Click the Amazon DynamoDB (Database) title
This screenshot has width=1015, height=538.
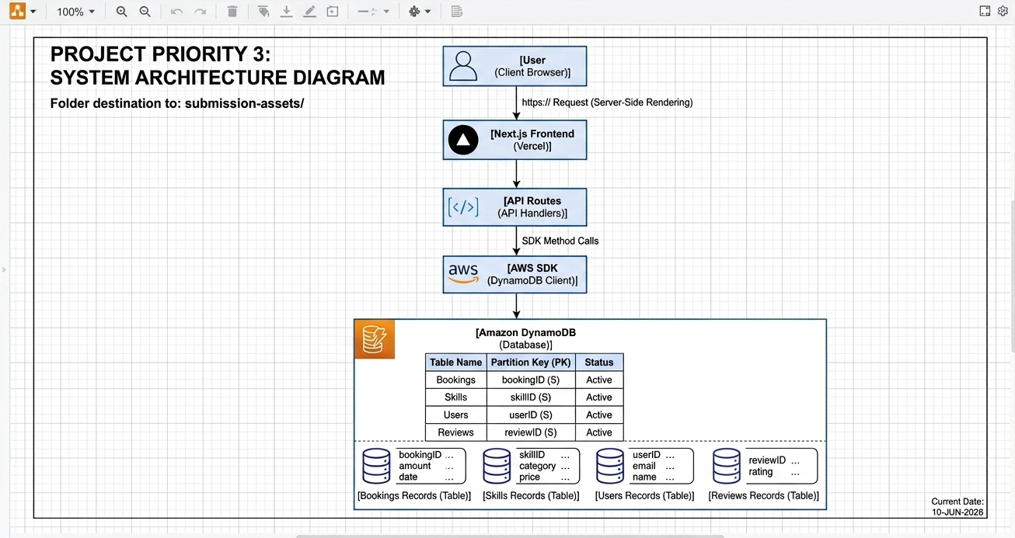pos(525,338)
